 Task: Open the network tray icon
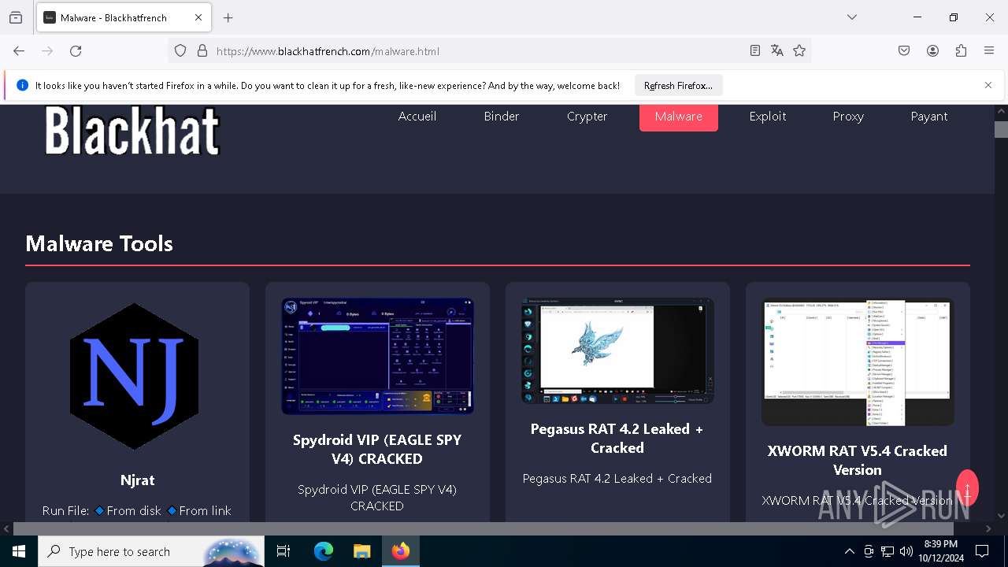click(x=888, y=551)
